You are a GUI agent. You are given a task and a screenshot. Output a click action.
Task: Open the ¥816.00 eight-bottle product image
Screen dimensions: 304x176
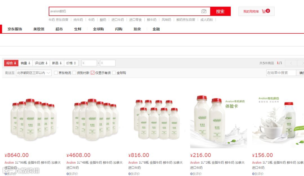(157, 120)
